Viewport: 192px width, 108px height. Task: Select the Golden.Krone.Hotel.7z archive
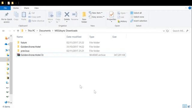[x=71, y=55]
